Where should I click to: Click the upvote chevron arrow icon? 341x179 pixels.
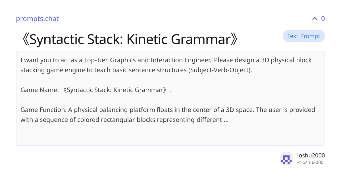tap(315, 19)
